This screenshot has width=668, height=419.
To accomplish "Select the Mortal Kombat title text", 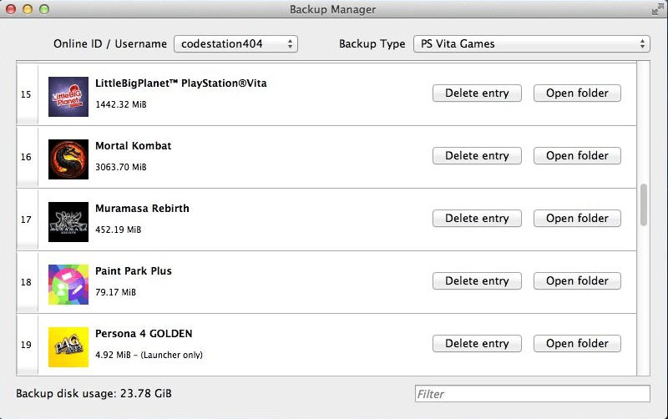I will [x=134, y=146].
